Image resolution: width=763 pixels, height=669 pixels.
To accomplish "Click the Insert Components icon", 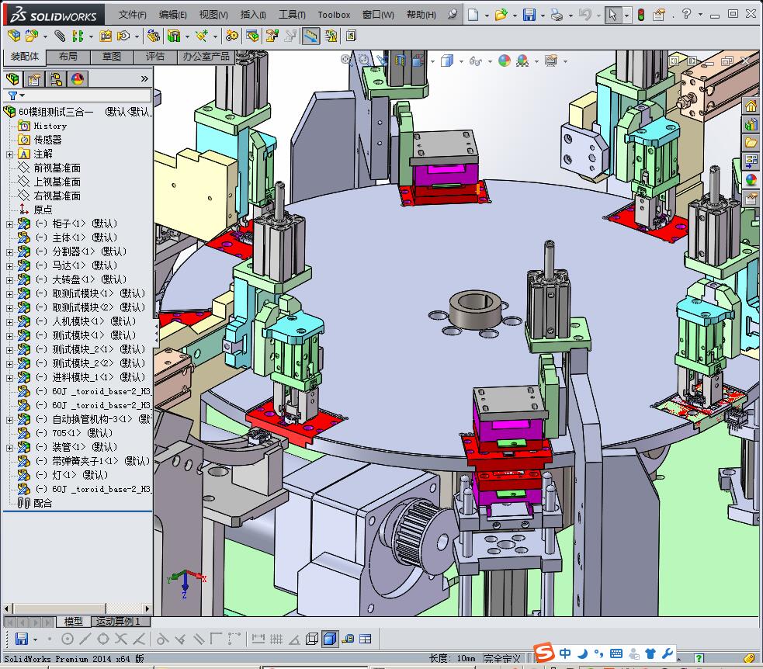I will [x=31, y=36].
